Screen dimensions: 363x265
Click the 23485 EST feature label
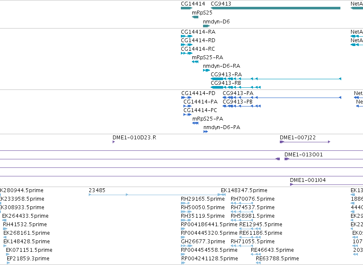pos(97,190)
